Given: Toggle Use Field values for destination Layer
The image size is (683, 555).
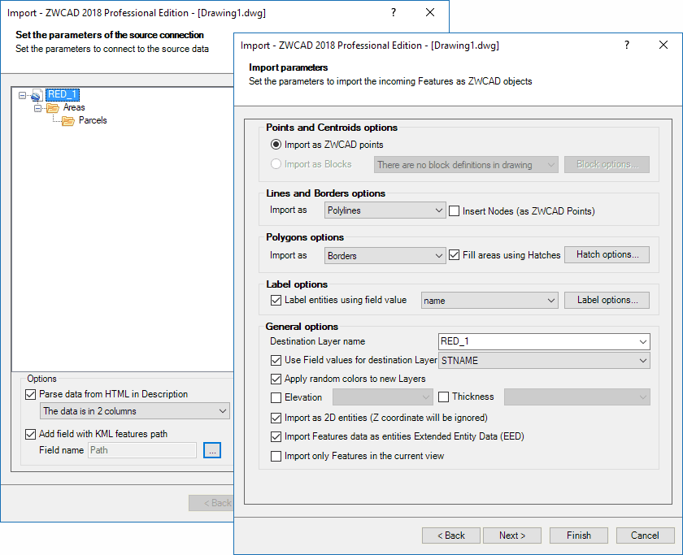Looking at the screenshot, I should tap(276, 360).
